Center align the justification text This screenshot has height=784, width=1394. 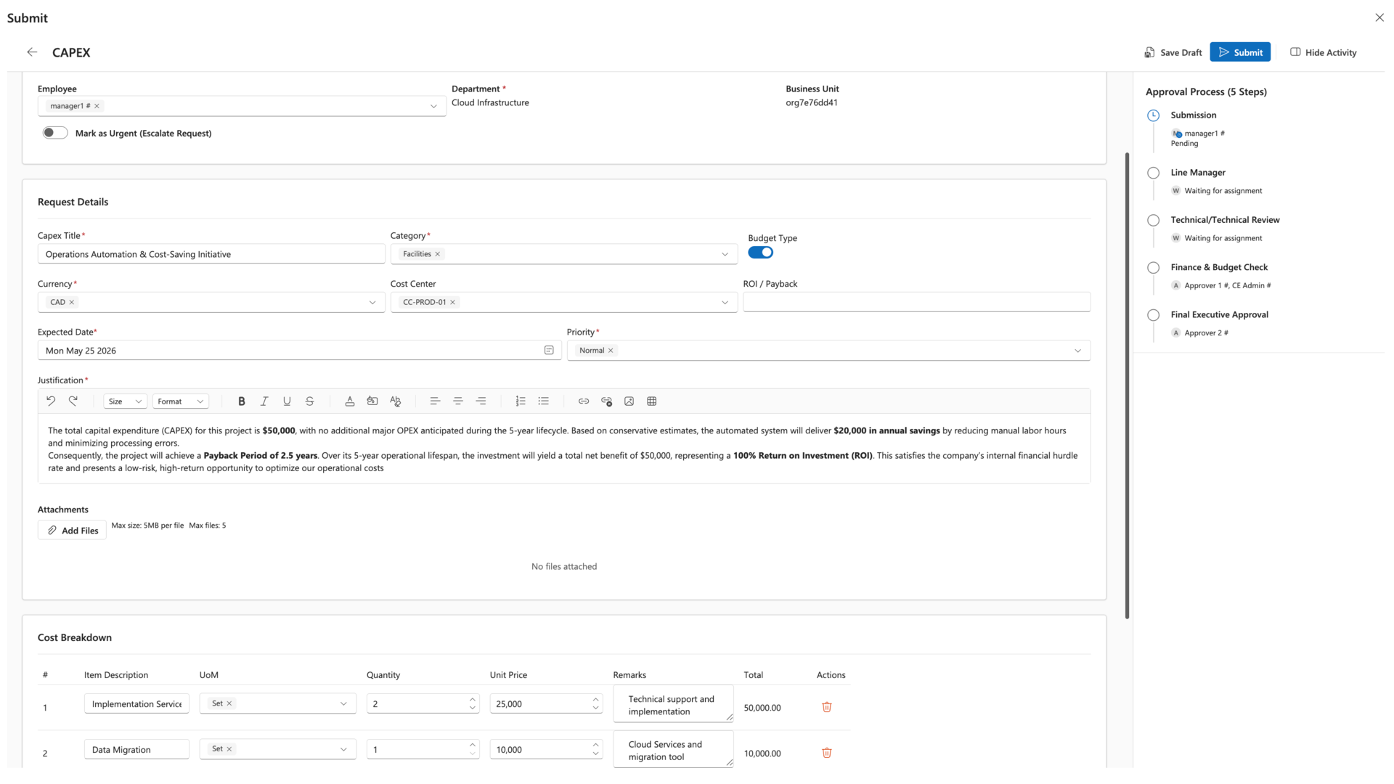(x=458, y=401)
